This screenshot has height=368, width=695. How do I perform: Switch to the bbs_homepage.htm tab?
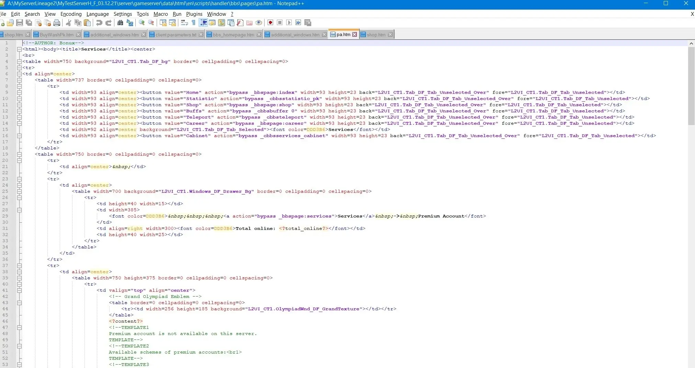[x=233, y=35]
